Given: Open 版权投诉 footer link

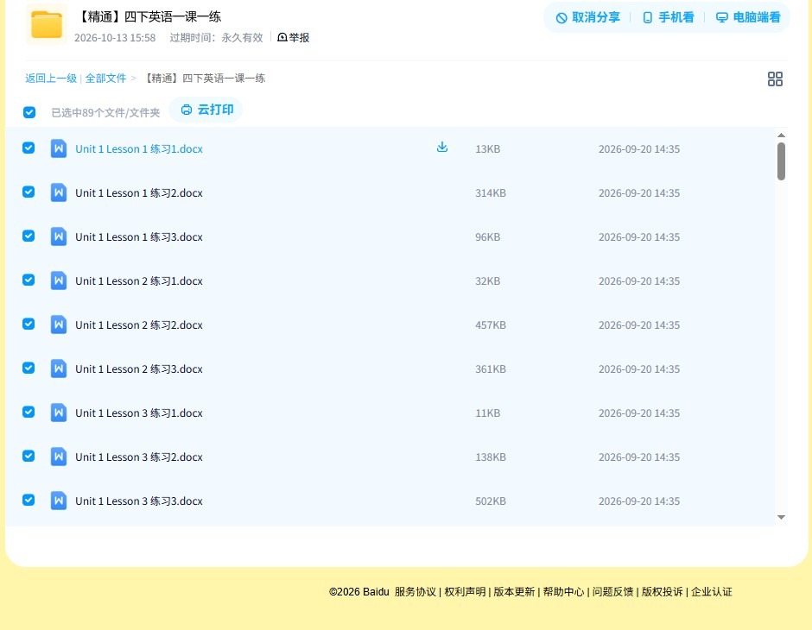Looking at the screenshot, I should click(x=662, y=592).
